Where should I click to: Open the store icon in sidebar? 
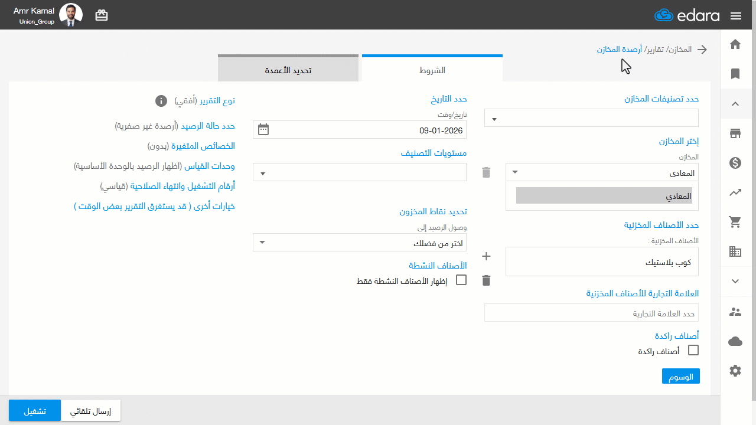coord(735,133)
